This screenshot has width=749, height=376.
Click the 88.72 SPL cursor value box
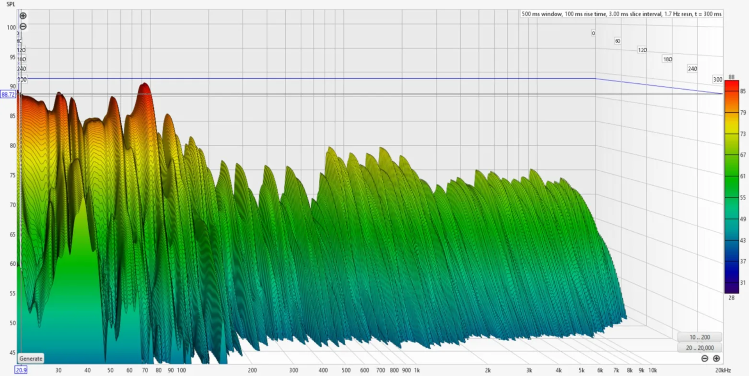click(x=8, y=94)
